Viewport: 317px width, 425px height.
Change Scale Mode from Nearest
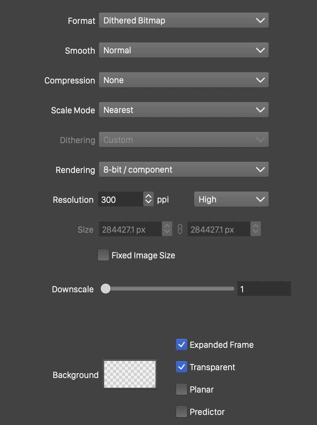click(x=183, y=110)
